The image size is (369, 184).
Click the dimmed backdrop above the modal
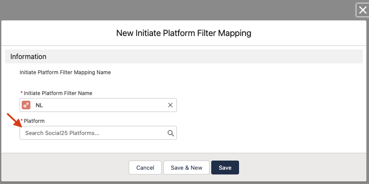click(174, 9)
